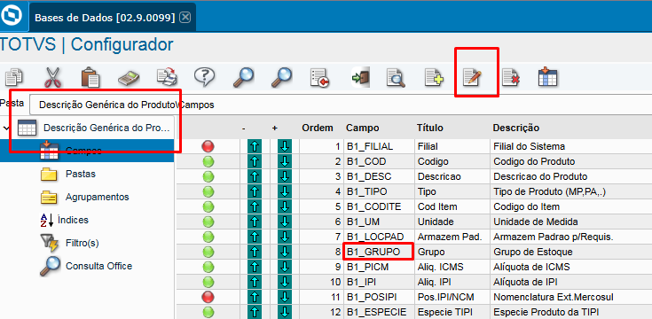Select the B1_COD field cell
The width and height of the screenshot is (652, 319).
point(380,161)
